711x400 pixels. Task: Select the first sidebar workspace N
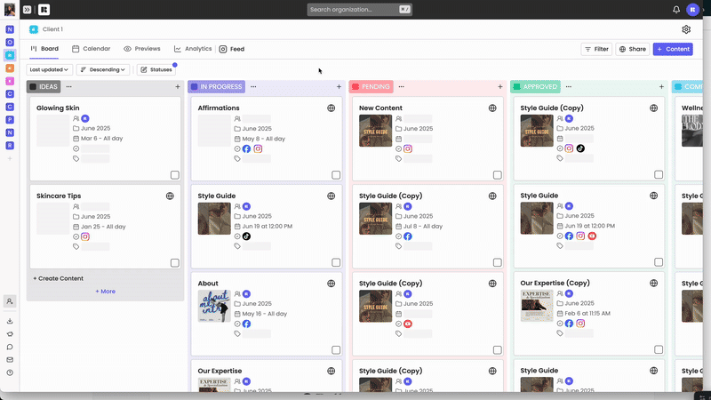point(10,29)
